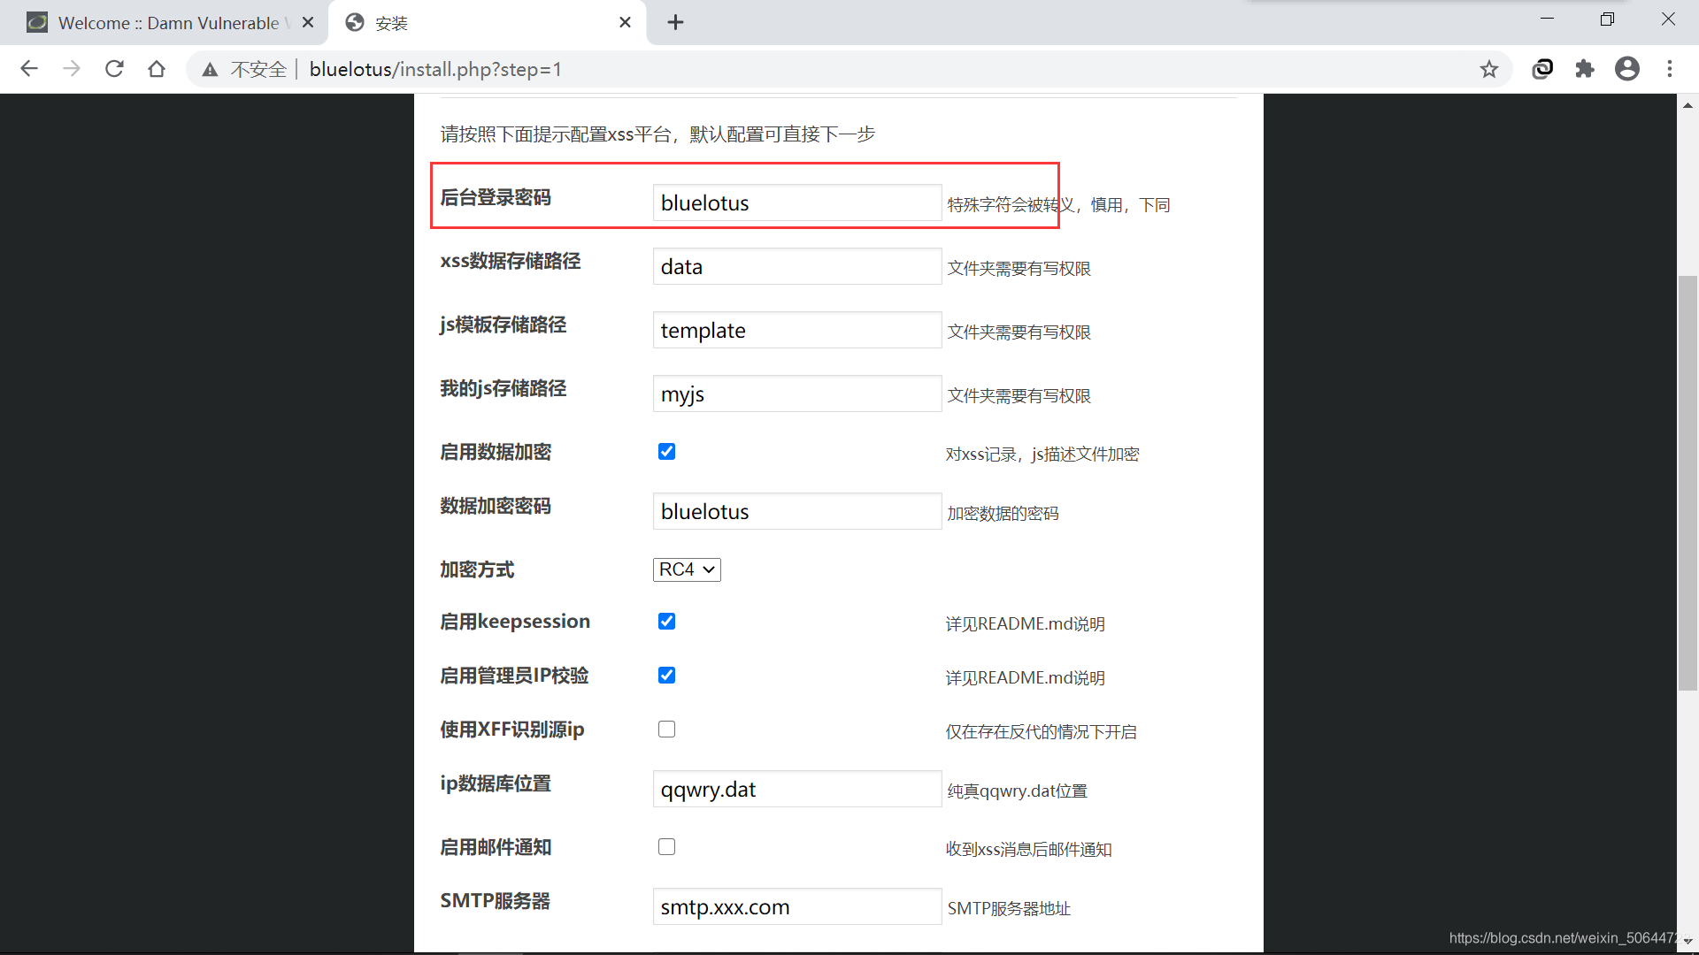1699x955 pixels.
Task: Bookmark this page with the star icon
Action: (x=1489, y=69)
